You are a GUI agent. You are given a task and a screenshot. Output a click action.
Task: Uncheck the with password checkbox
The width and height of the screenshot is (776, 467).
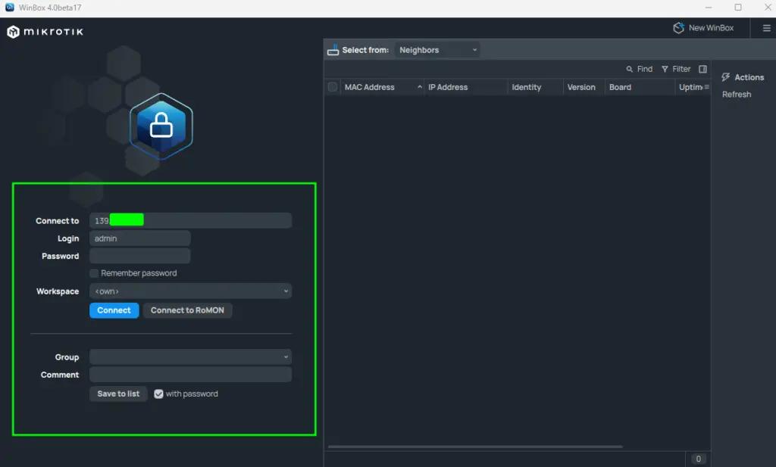coord(158,394)
